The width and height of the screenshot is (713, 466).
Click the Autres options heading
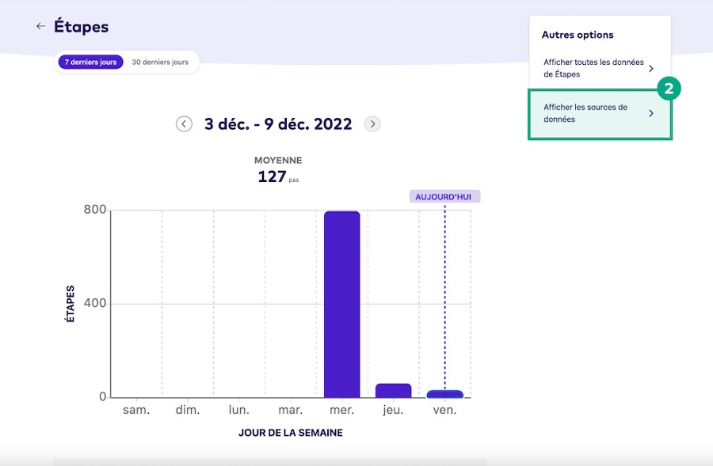pyautogui.click(x=578, y=35)
